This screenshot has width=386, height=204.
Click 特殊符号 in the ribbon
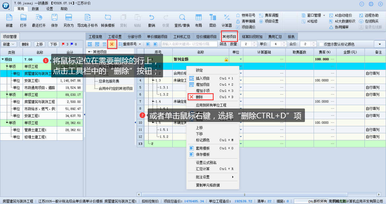[246, 15]
